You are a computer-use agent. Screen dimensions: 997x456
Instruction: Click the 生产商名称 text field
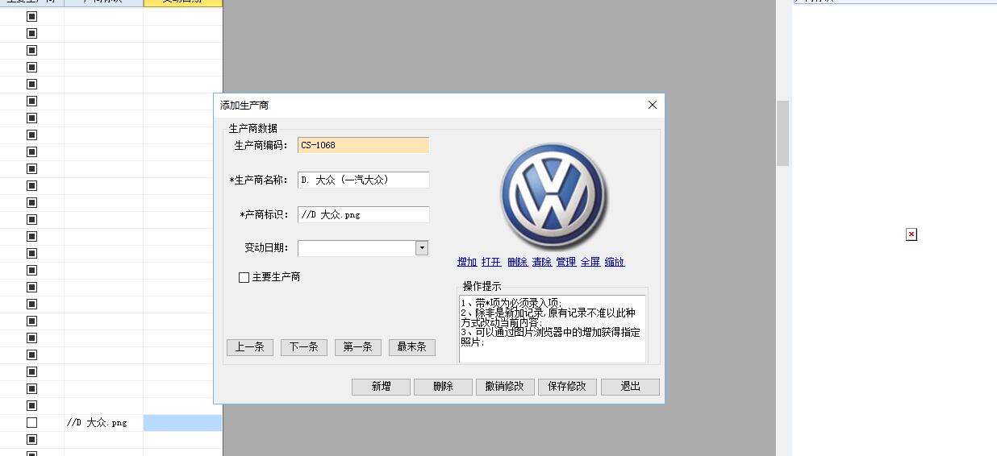(363, 180)
